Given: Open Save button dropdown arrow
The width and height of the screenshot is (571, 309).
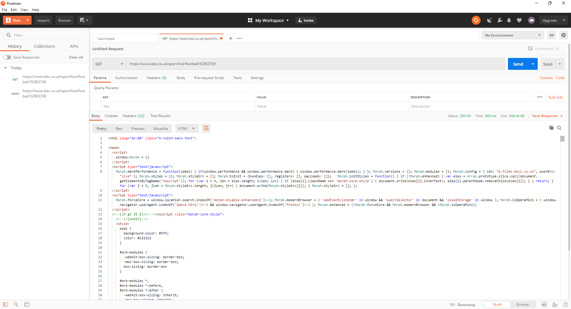Looking at the screenshot, I should tap(560, 64).
